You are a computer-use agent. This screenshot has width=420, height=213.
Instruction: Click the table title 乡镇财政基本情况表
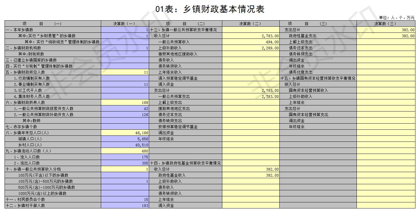(210, 9)
